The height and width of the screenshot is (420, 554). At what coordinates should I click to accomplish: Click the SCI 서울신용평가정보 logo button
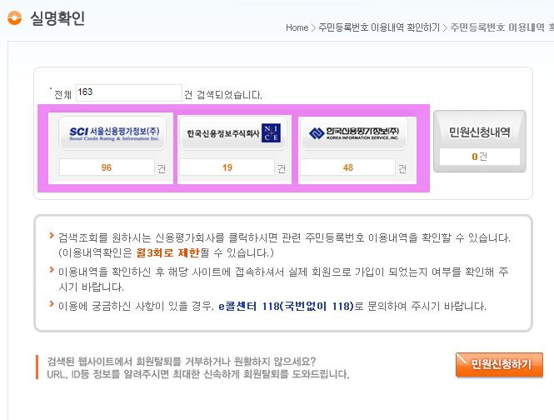tap(112, 133)
